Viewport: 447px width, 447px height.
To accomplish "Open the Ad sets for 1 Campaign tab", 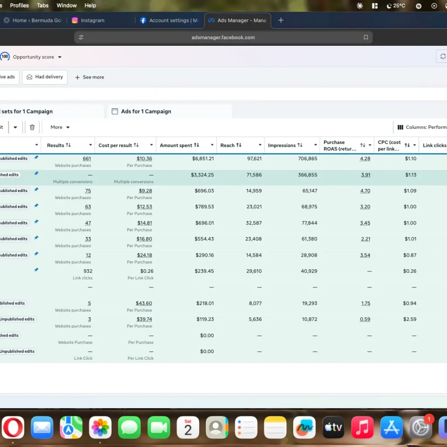I will tap(52, 111).
